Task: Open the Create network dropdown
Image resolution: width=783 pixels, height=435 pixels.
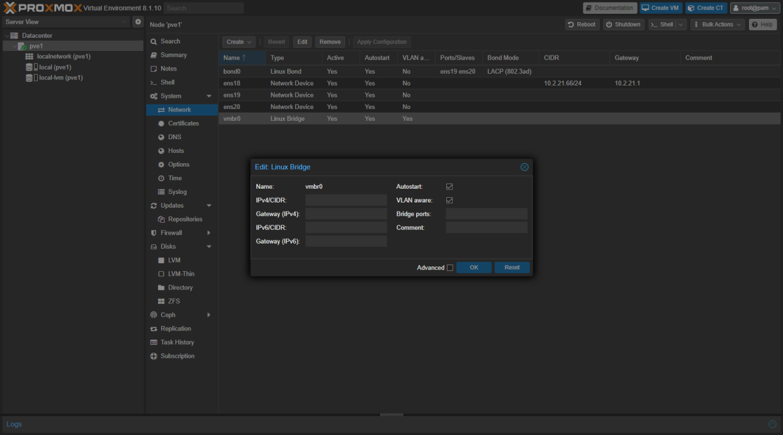Action: pos(240,42)
